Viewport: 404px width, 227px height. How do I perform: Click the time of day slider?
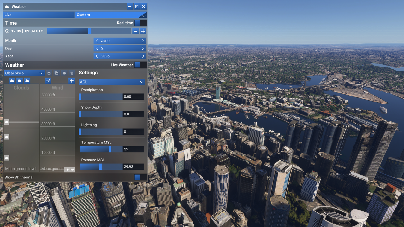(89, 31)
